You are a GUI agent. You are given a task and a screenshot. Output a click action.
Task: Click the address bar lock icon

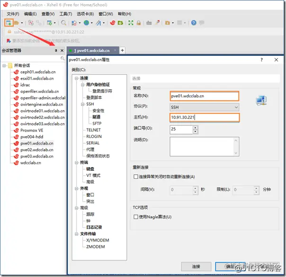pos(9,32)
